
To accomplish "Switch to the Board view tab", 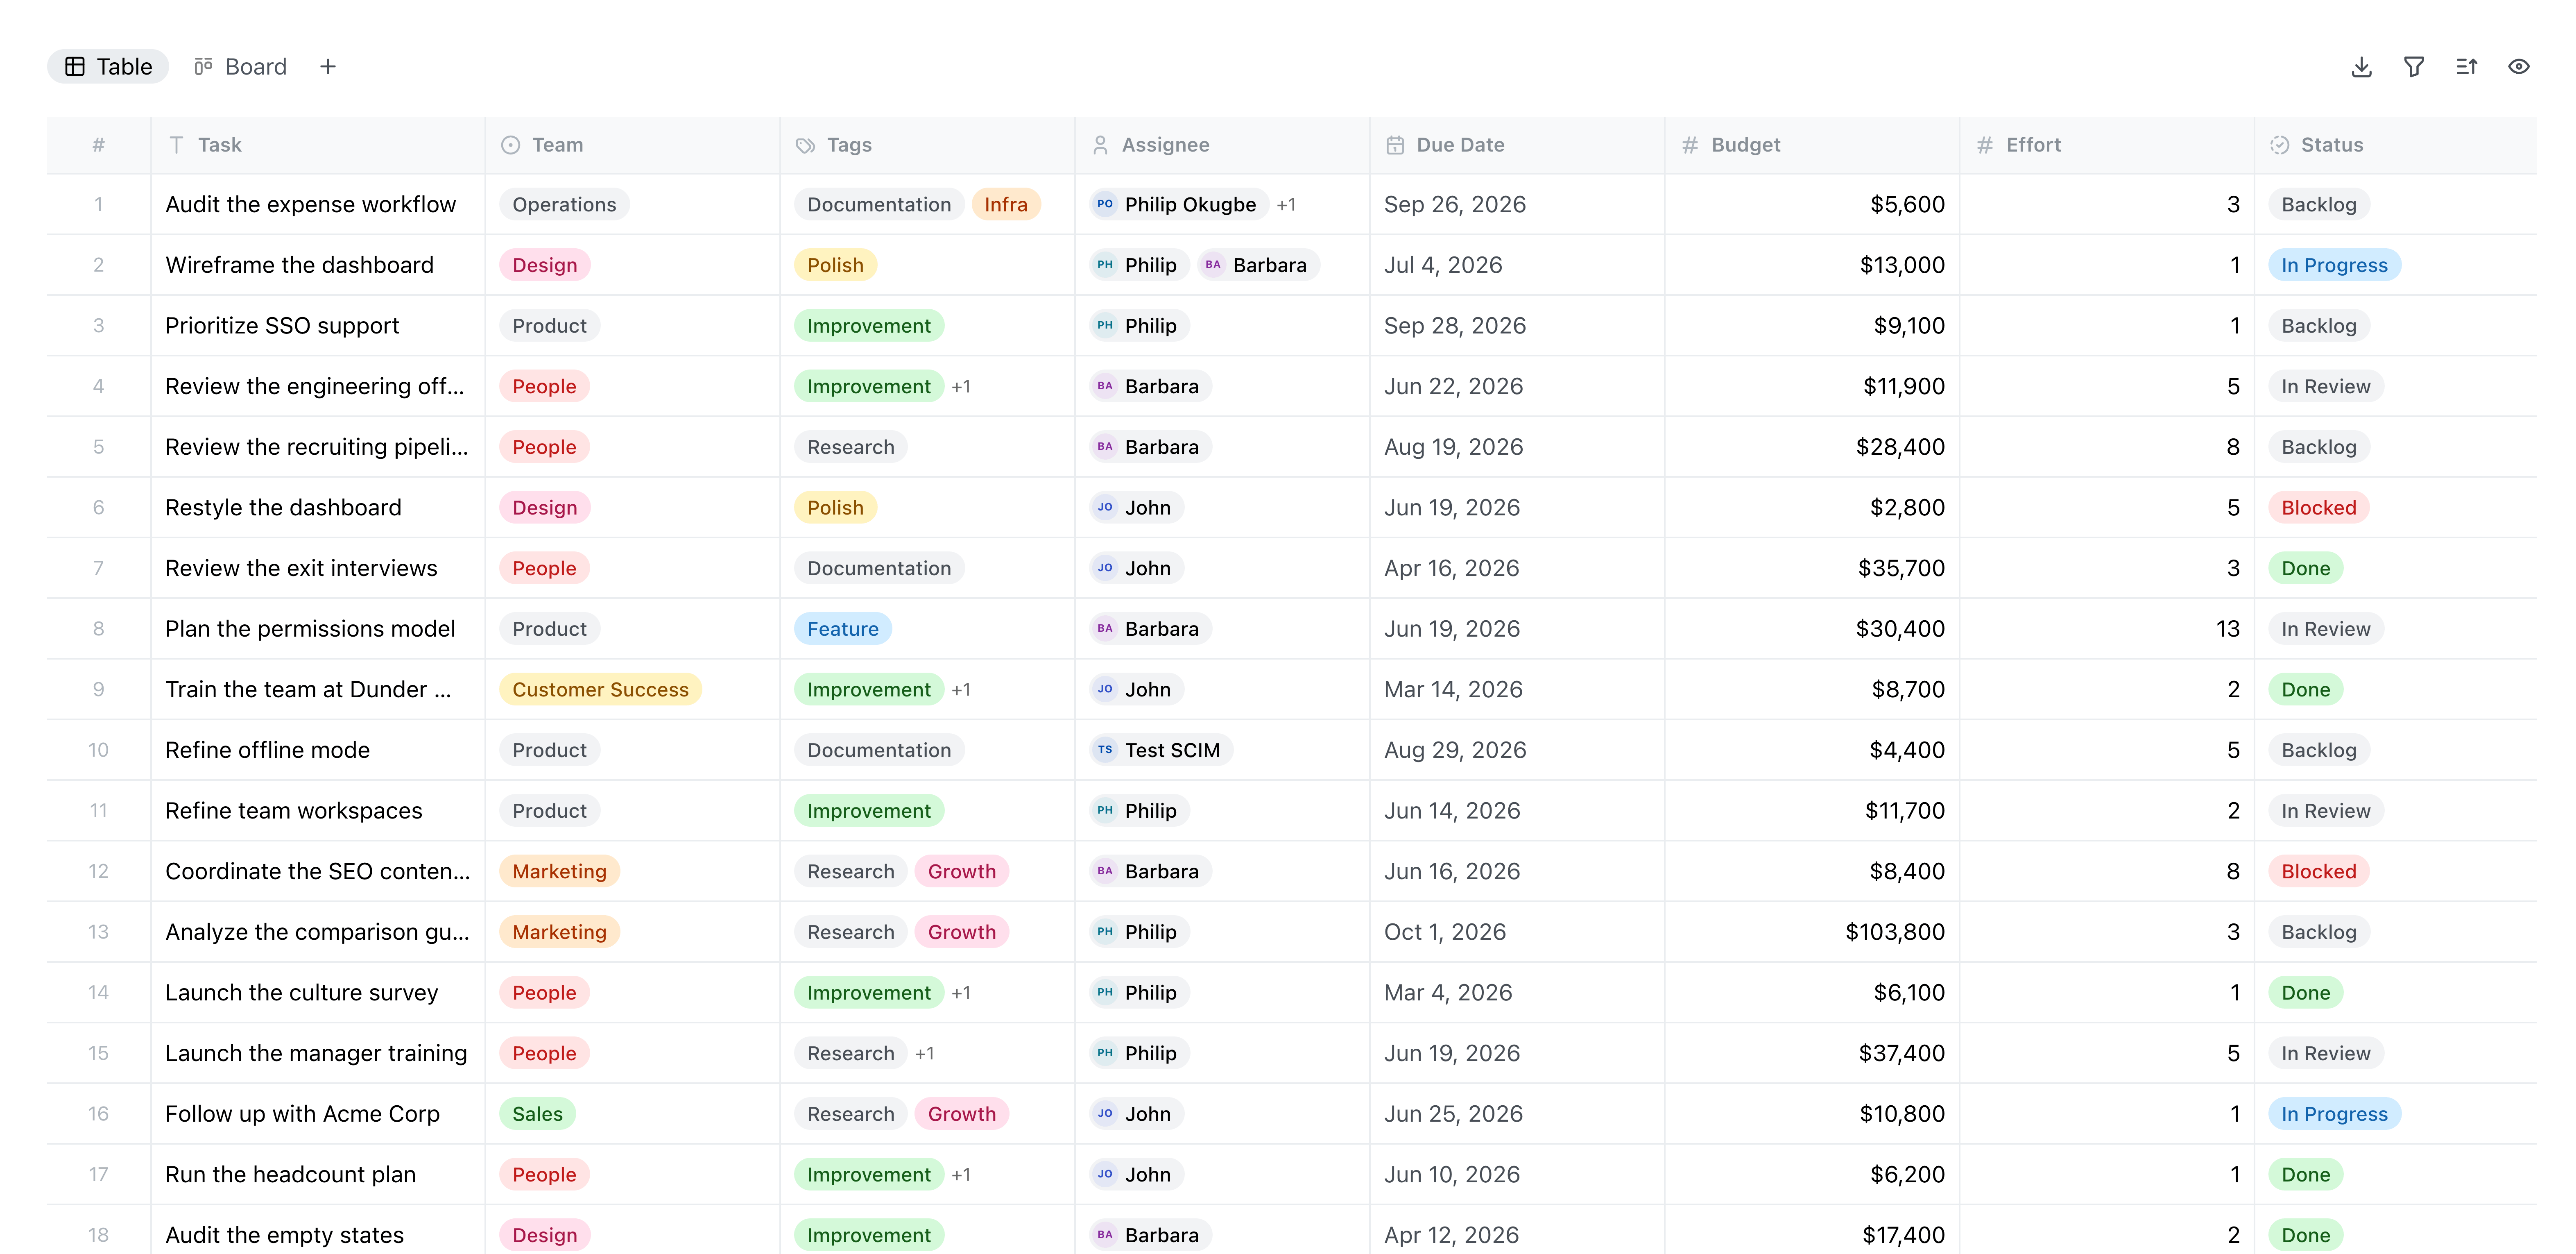I will [x=241, y=67].
